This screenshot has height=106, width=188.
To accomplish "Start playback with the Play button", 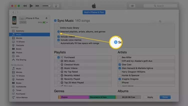I will coord(31,6).
